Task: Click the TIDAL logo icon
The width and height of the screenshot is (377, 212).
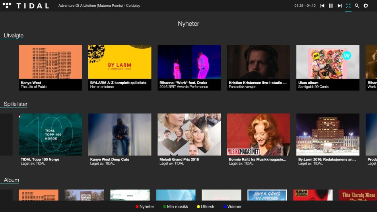Action: tap(8, 6)
